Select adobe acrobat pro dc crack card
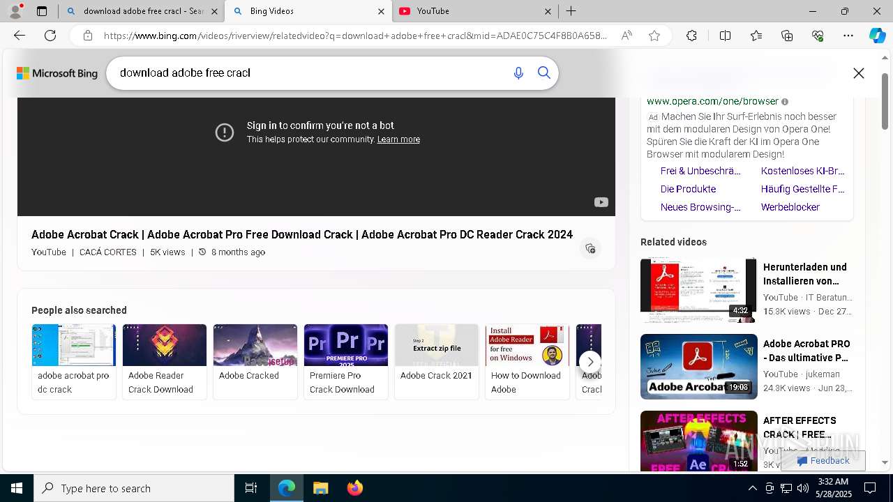This screenshot has height=502, width=893. coord(74,362)
